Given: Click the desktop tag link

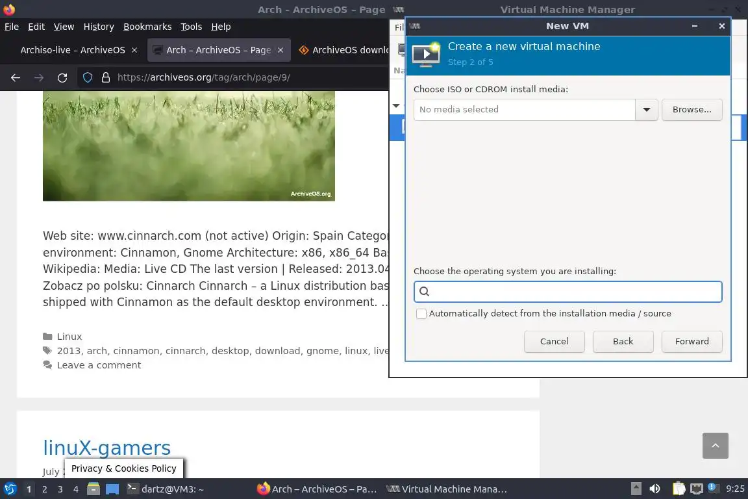Looking at the screenshot, I should (x=230, y=351).
